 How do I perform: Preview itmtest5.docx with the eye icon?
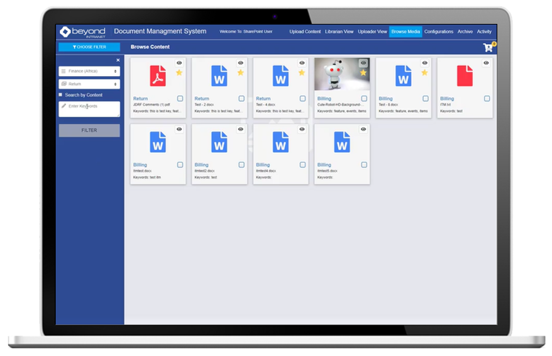coord(363,129)
